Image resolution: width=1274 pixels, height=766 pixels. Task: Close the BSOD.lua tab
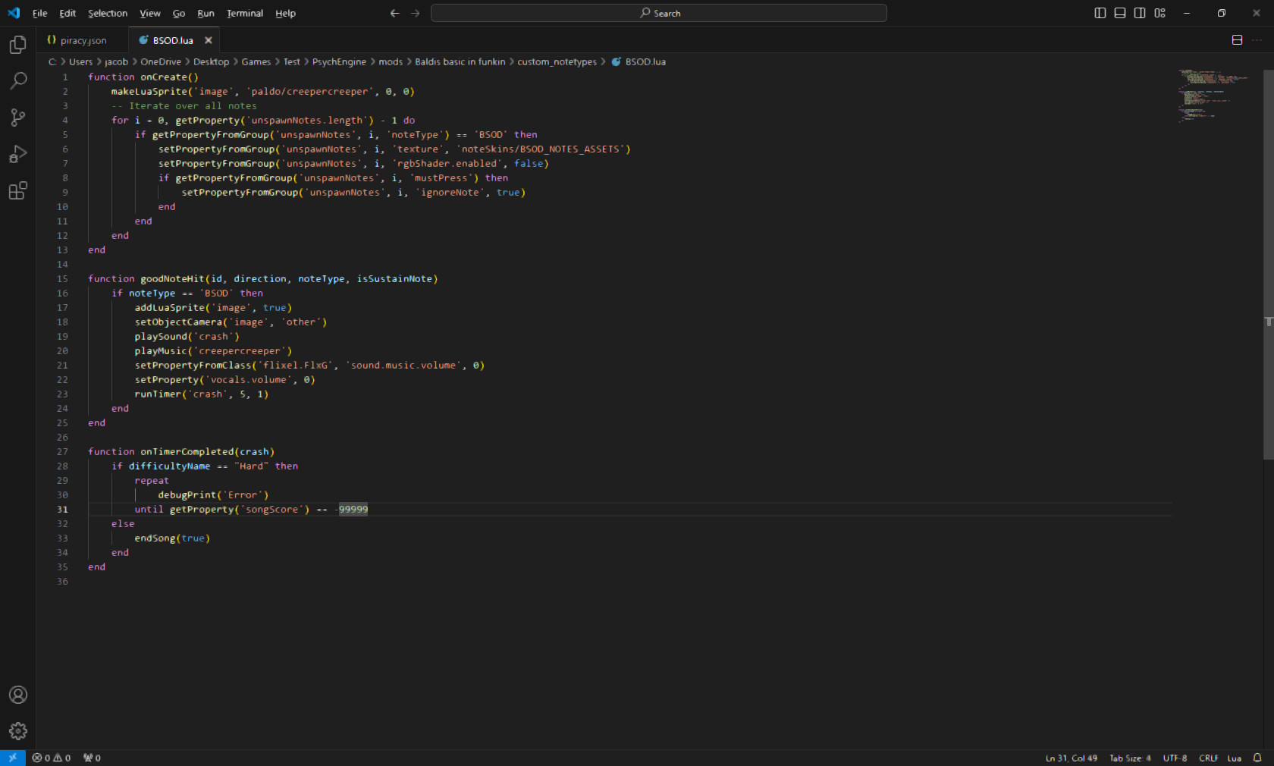click(x=209, y=40)
